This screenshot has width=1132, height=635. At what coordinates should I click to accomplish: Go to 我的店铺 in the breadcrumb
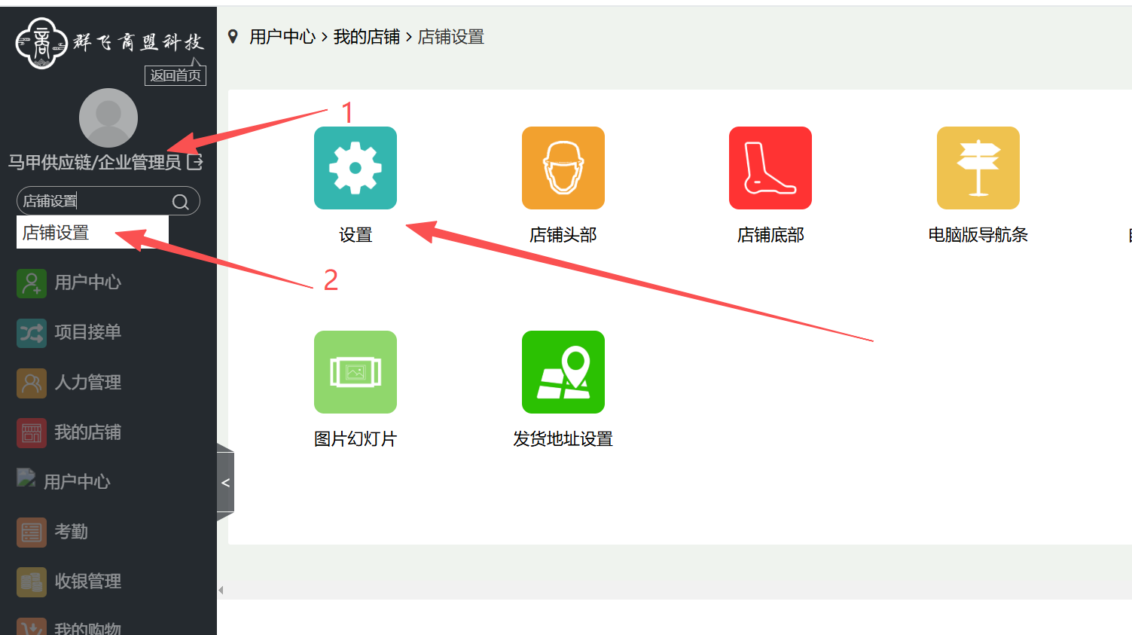[x=367, y=37]
